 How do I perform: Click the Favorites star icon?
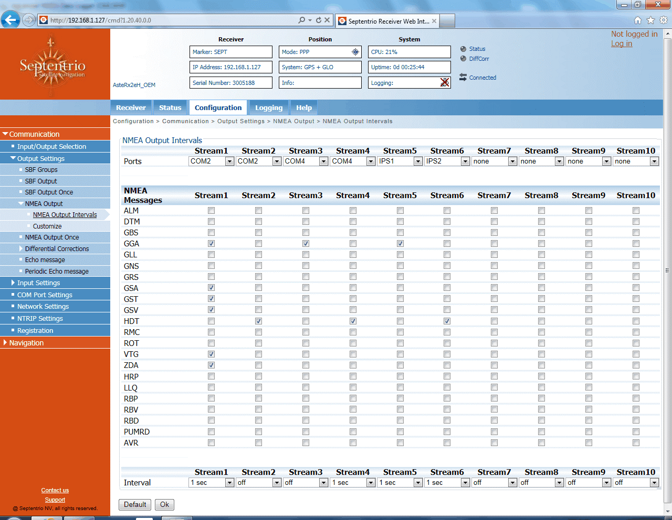(x=650, y=20)
